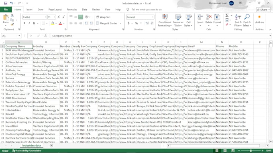This screenshot has width=273, height=153.
Task: Decrease indent in Alignment group
Action: [87, 23]
